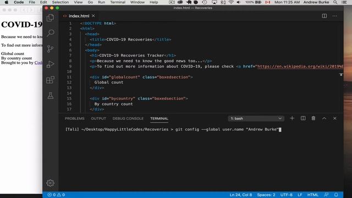This screenshot has width=352, height=198.
Task: Click line number 11 in gutter
Action: 69,77
